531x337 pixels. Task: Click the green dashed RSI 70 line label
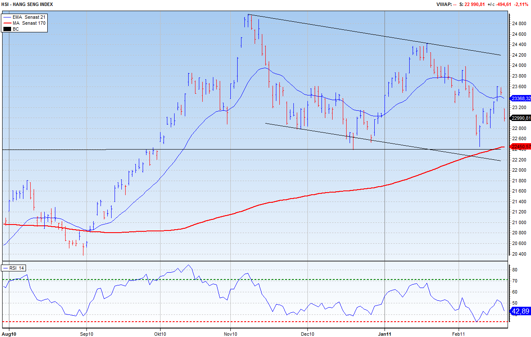pos(514,281)
